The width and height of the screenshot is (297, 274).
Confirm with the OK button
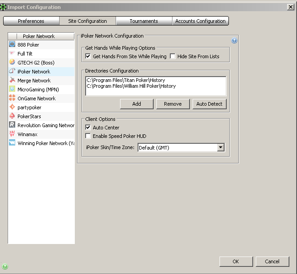click(x=236, y=261)
